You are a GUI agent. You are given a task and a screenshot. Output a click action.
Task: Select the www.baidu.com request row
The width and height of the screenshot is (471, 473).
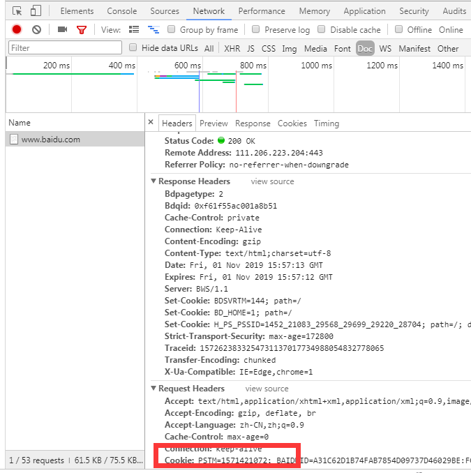pos(75,140)
